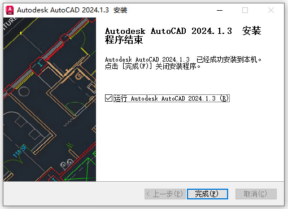The width and height of the screenshot is (288, 209).
Task: Close the installer with the X button
Action: (271, 10)
